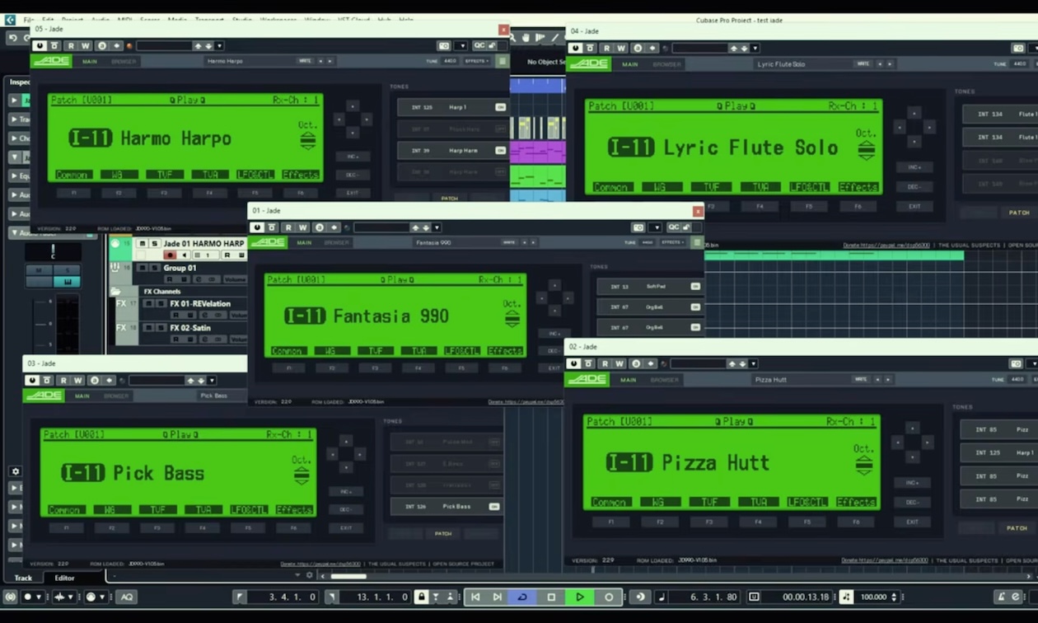Toggle the AQ auto-quantize button
This screenshot has width=1038, height=623.
pyautogui.click(x=127, y=597)
